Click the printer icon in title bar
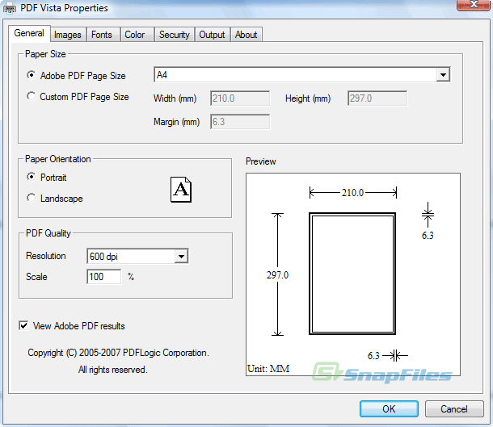Image resolution: width=493 pixels, height=427 pixels. pos(9,8)
